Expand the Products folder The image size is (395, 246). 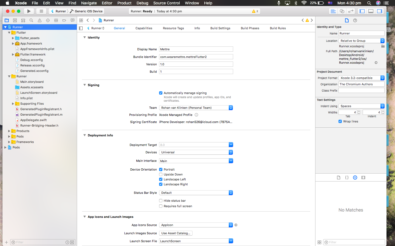click(9, 131)
